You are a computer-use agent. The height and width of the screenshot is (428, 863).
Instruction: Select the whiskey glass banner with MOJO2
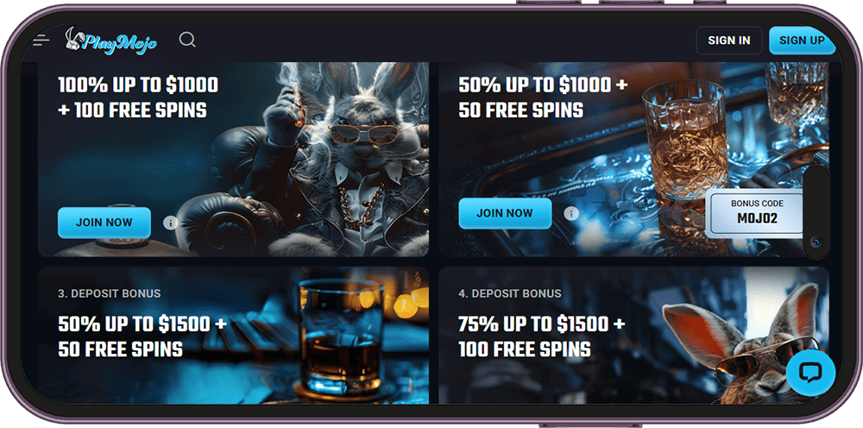tap(633, 160)
